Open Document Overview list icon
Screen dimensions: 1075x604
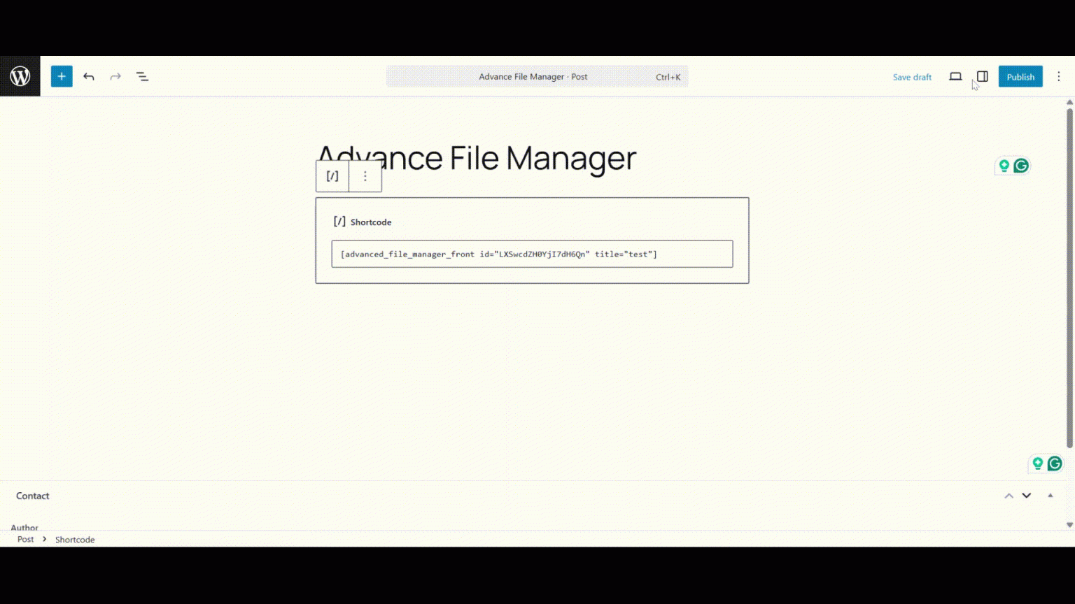pos(142,76)
